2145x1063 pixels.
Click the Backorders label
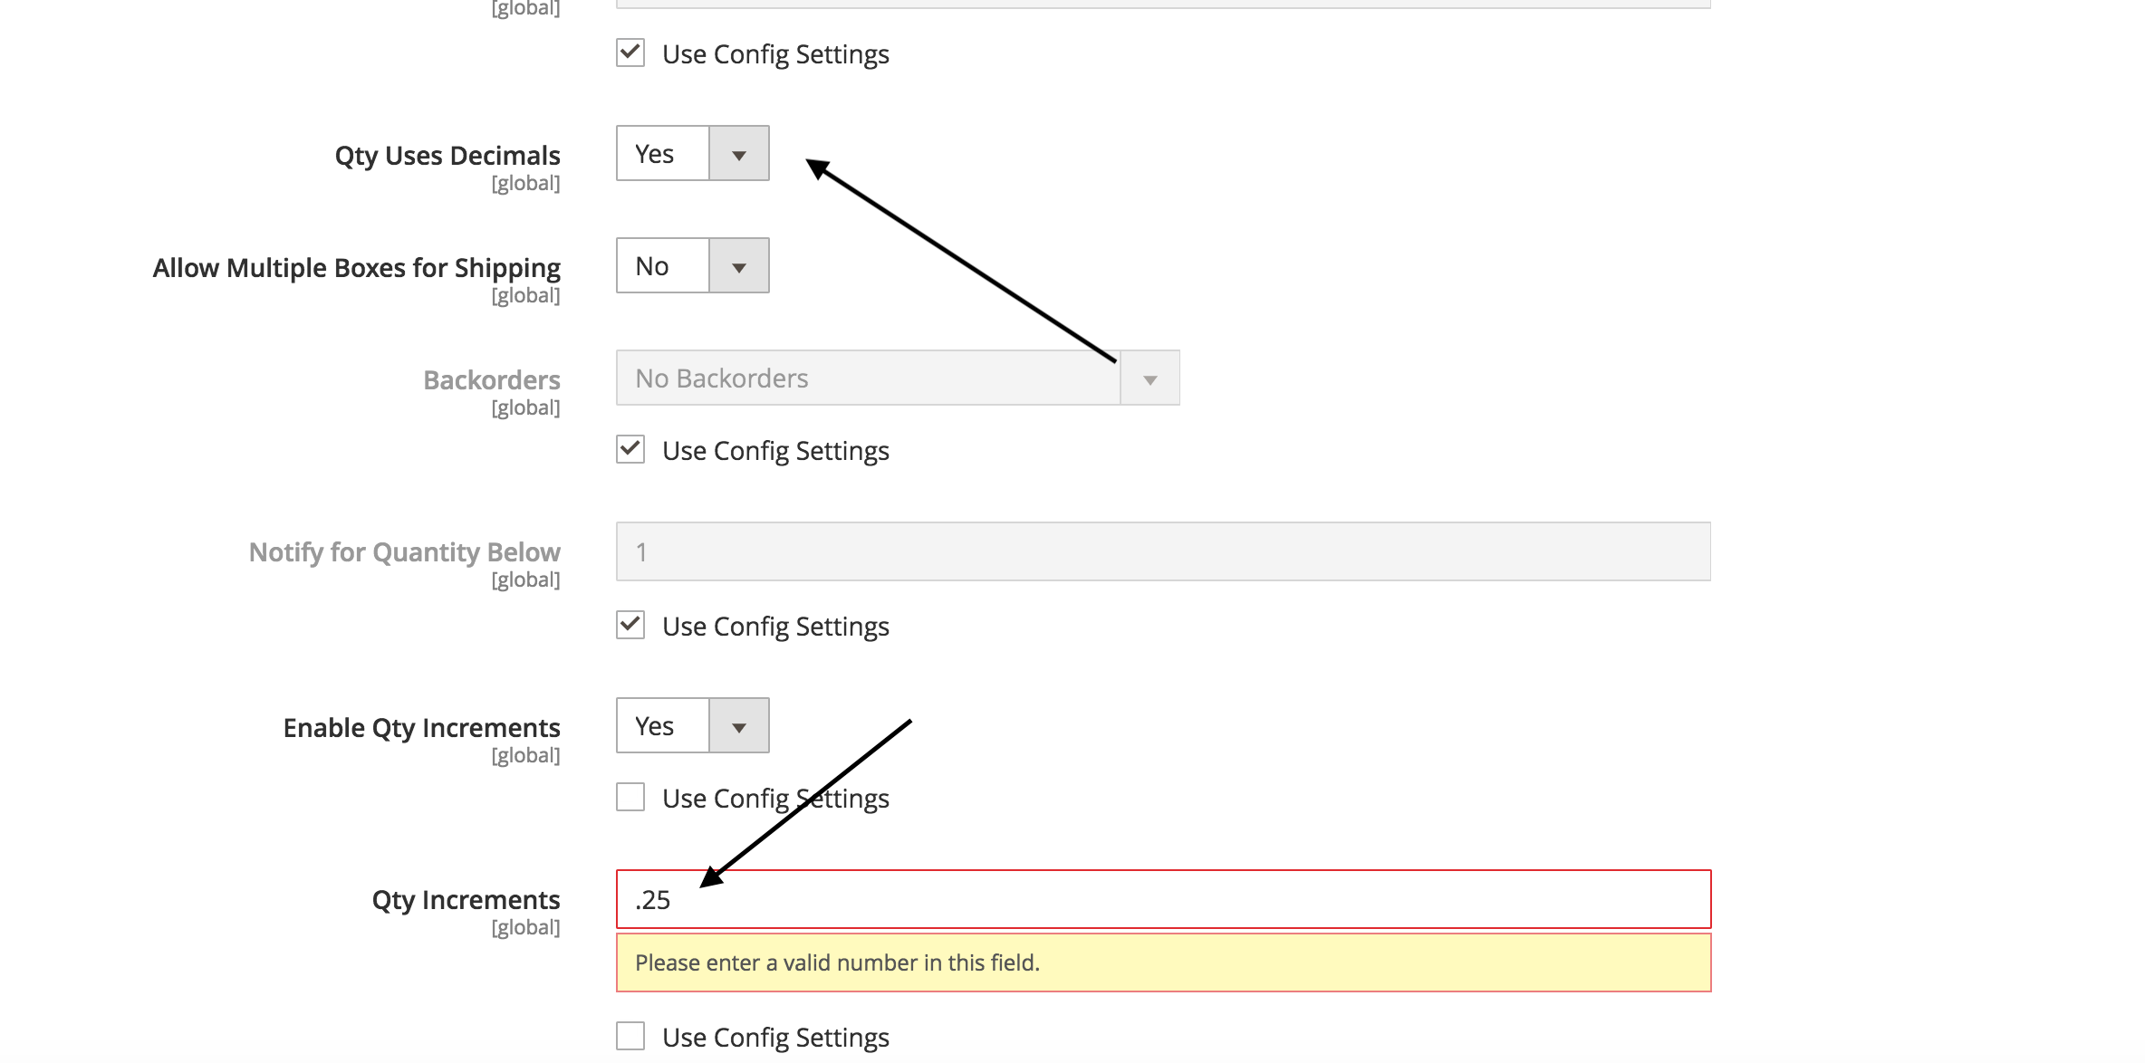point(492,380)
